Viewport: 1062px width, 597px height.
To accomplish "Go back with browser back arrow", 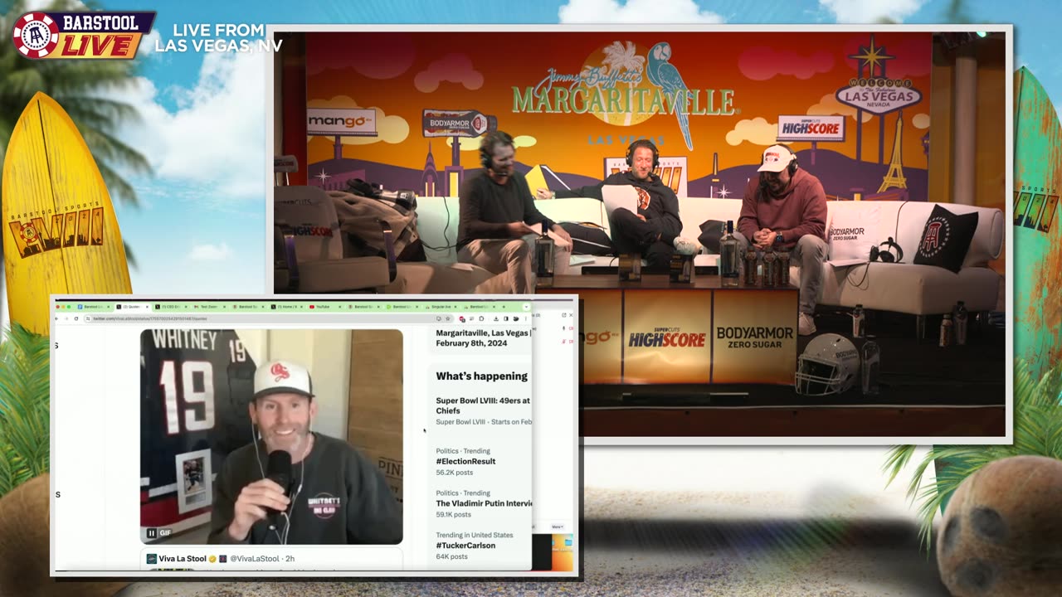I will tap(56, 318).
